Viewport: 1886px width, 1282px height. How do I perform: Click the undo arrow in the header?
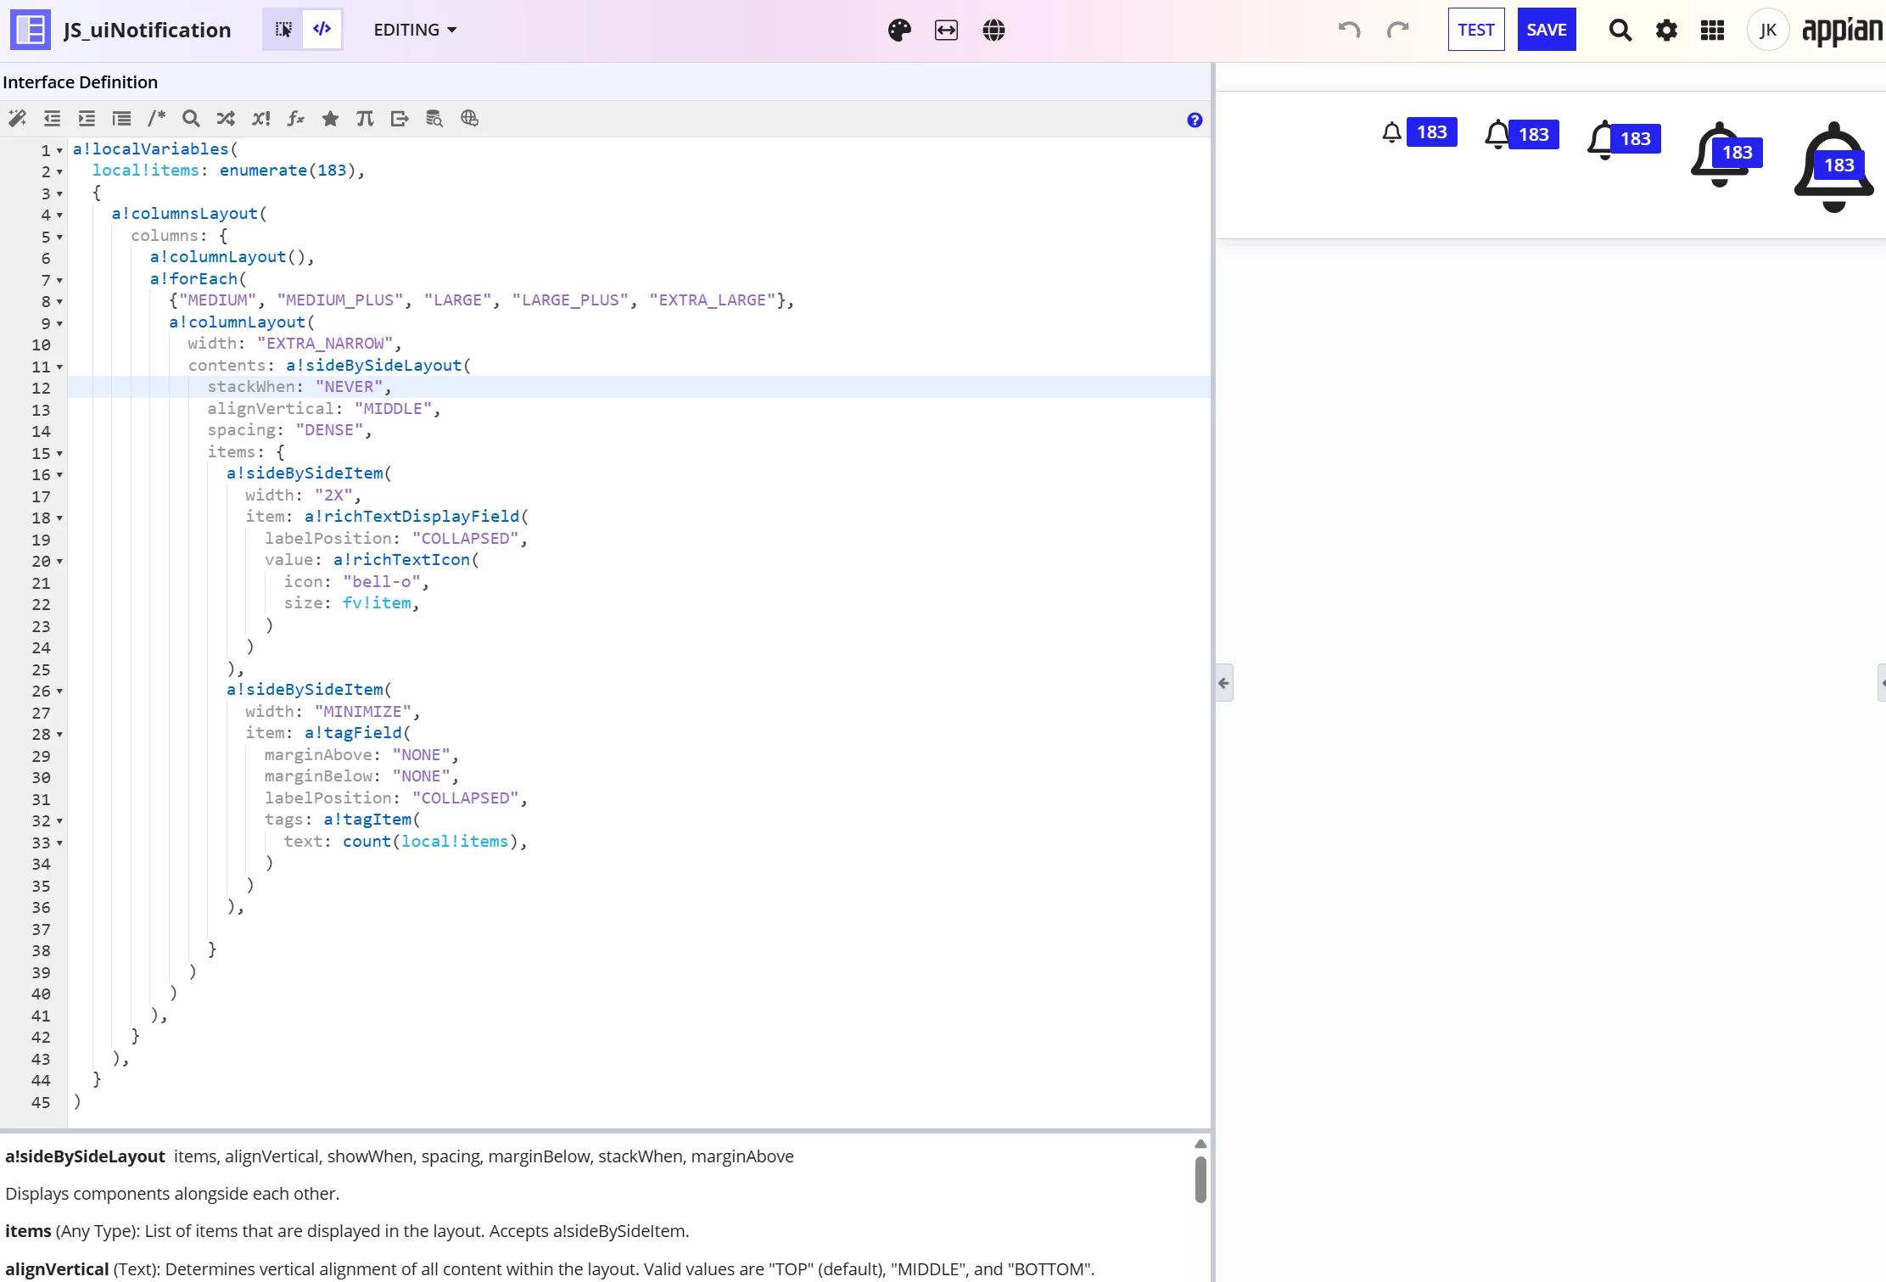[x=1349, y=31]
